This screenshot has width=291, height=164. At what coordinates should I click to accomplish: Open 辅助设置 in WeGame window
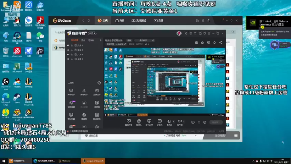[92, 136]
